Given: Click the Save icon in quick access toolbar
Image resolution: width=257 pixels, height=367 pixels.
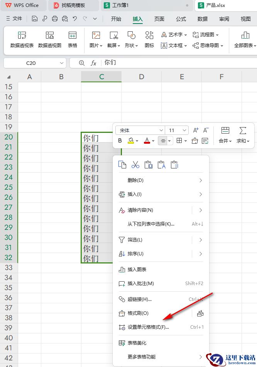Looking at the screenshot, I should pos(35,19).
